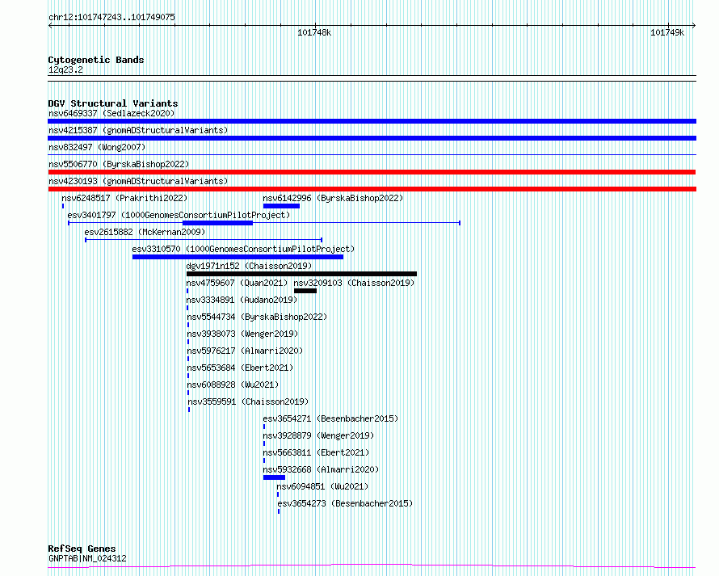Screen dimensions: 719x576
Task: Open variant dgv1971n152 (Chaisson2019) label
Action: [x=249, y=266]
